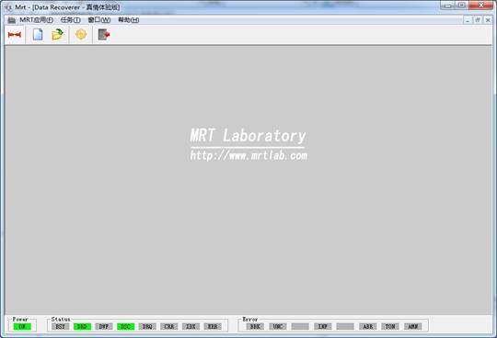Click the yellow round settings toolbar icon
497x338 pixels.
pos(81,34)
